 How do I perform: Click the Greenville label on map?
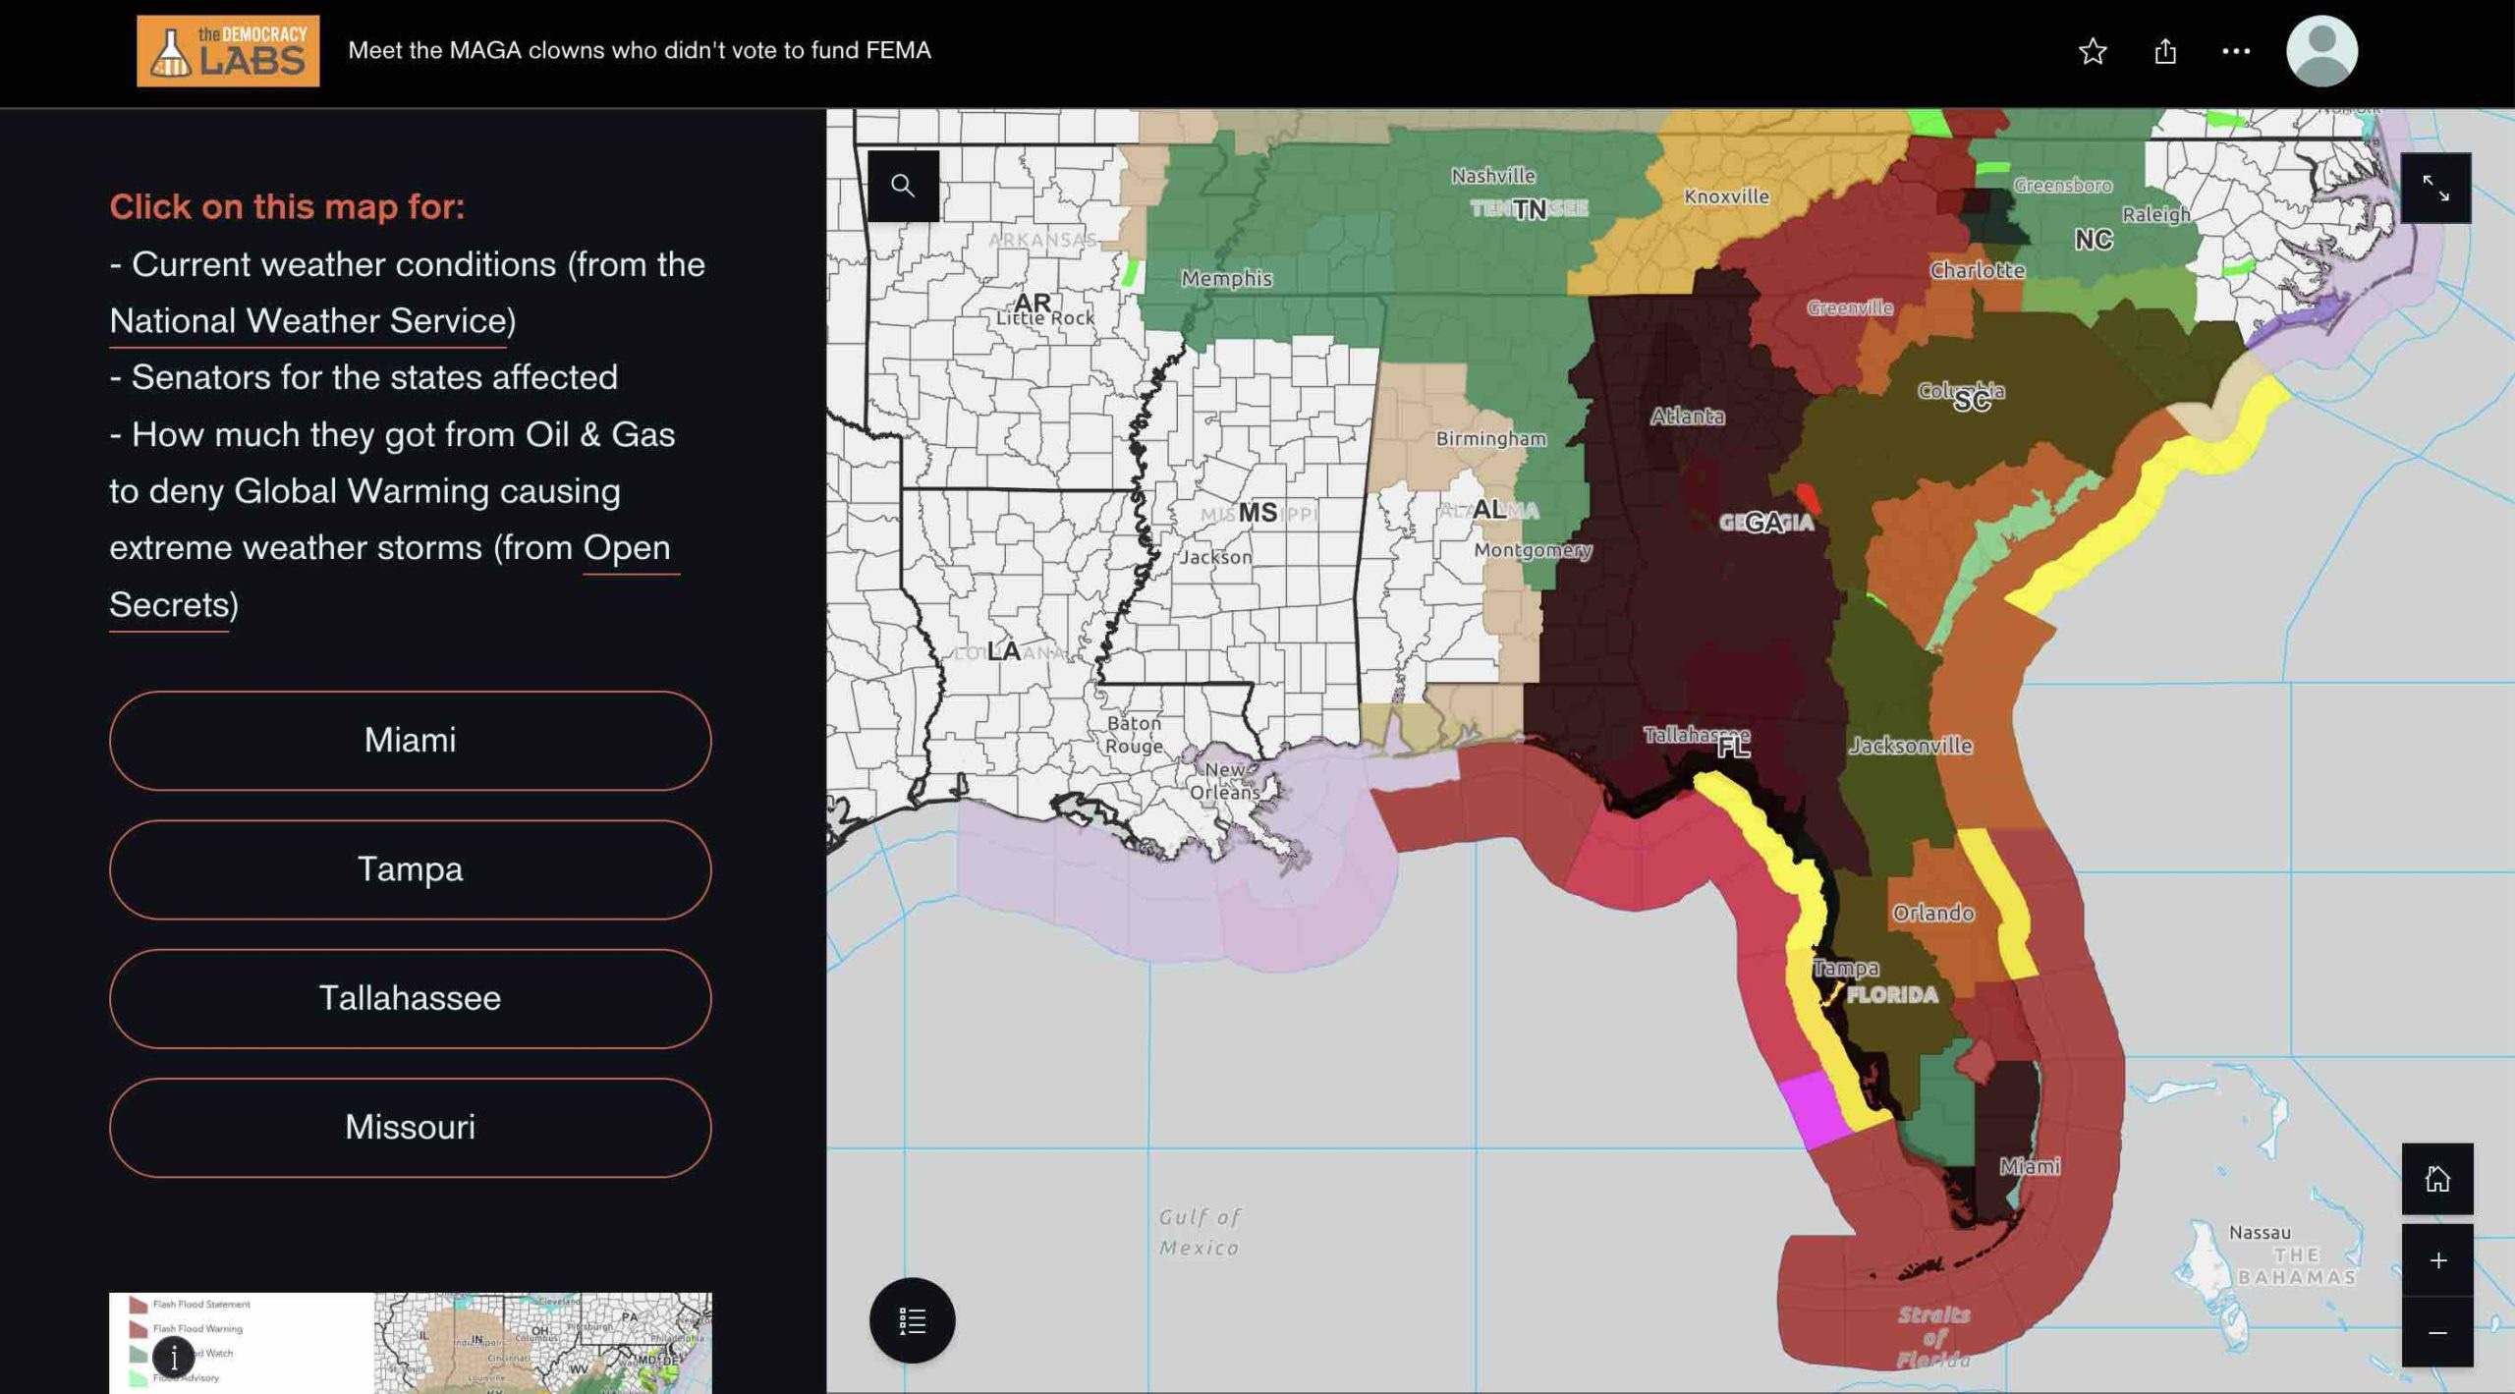coord(1850,308)
